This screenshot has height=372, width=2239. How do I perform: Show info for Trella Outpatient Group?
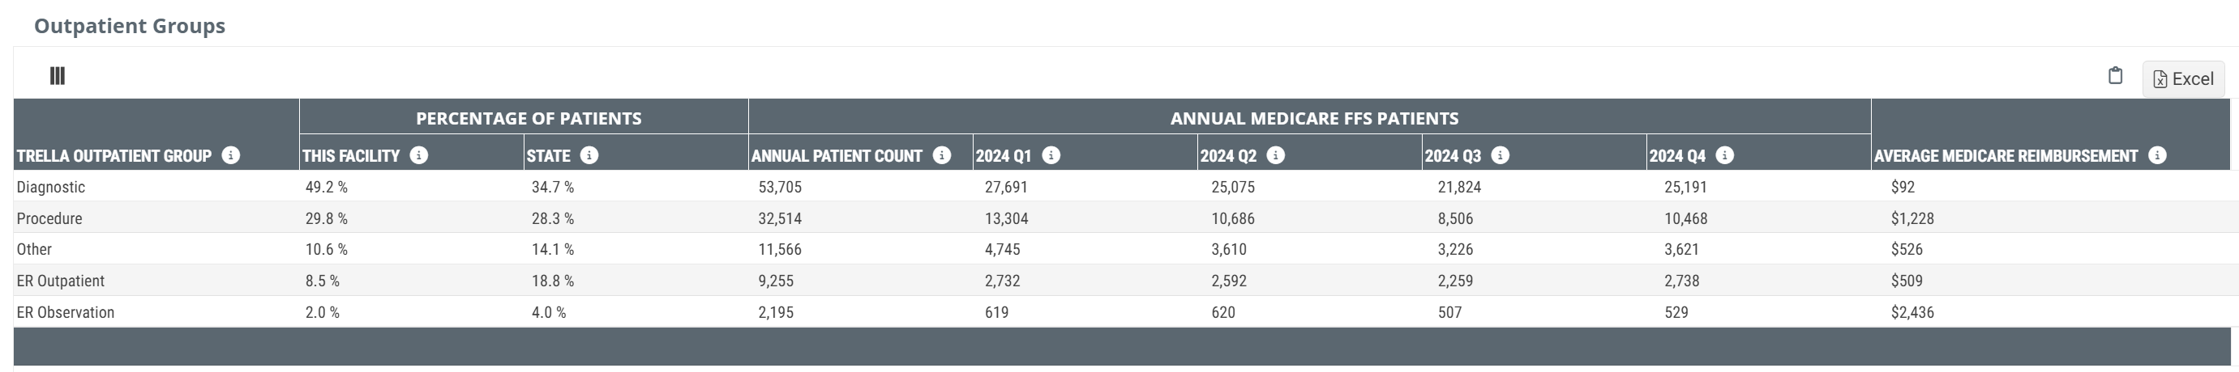pyautogui.click(x=230, y=155)
